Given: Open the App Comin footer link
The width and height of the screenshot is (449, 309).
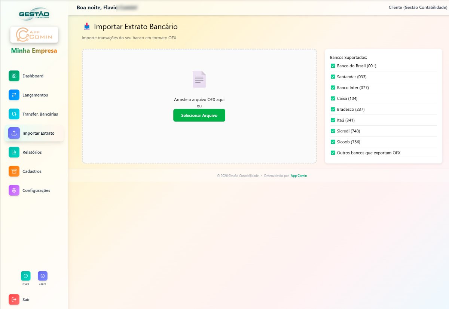Looking at the screenshot, I should 299,176.
